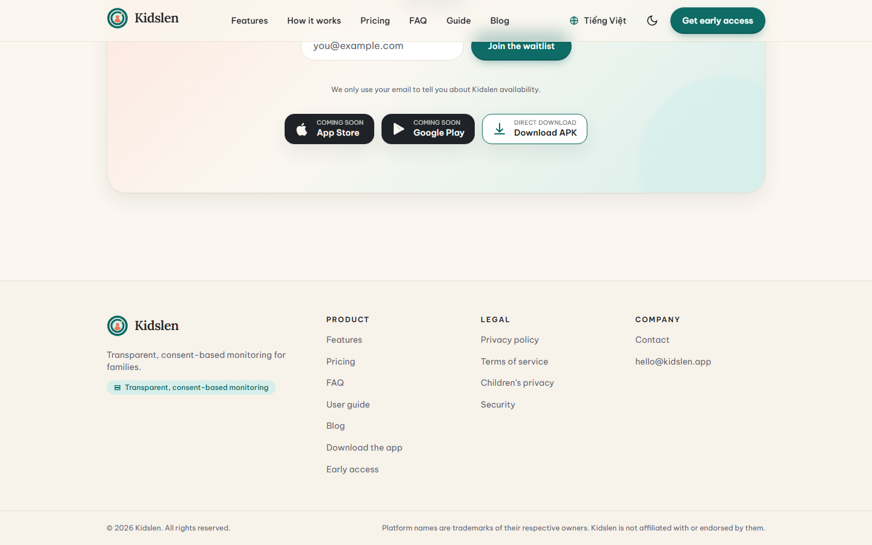
Task: Click the Get early access button
Action: pyautogui.click(x=718, y=21)
